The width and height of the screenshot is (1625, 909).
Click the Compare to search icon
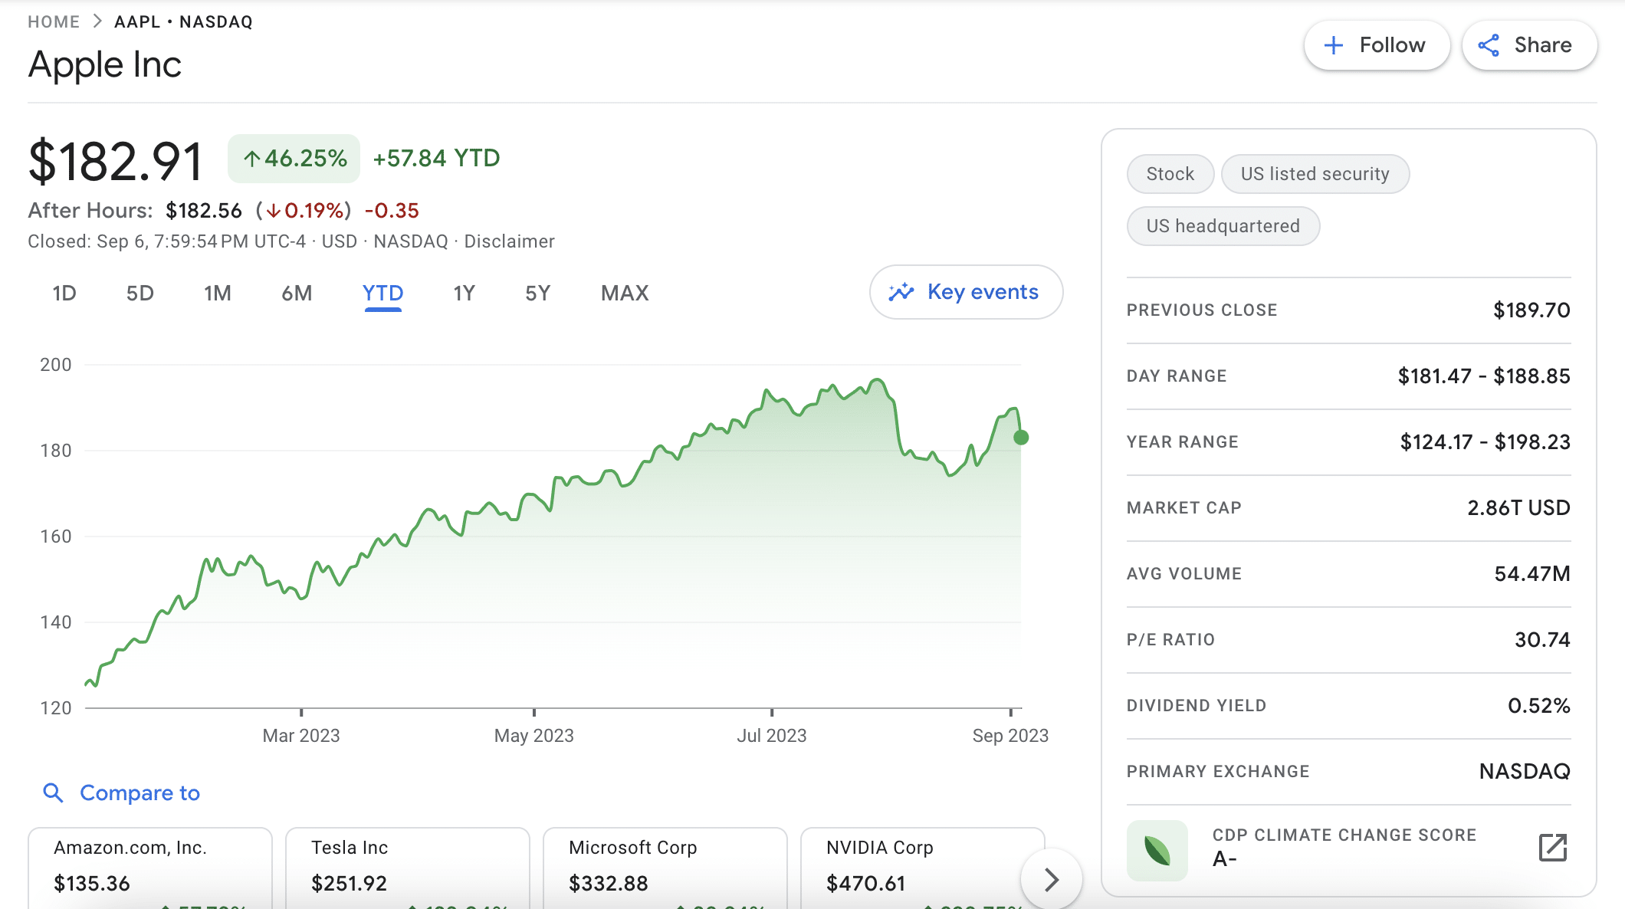click(53, 793)
